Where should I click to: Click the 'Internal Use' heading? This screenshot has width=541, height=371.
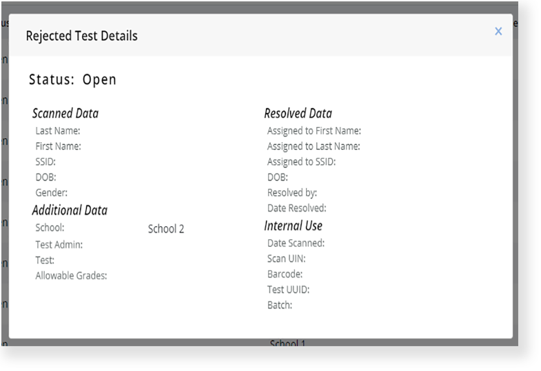pos(294,225)
